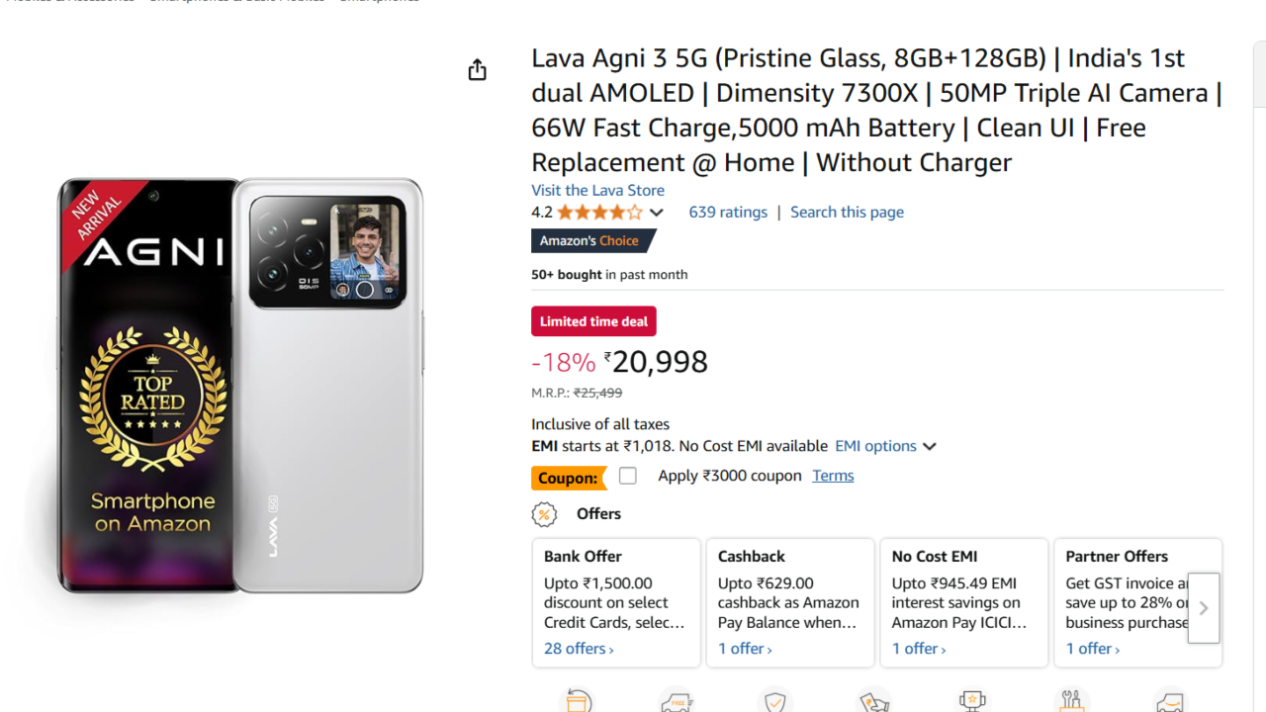Expand the star rating popover arrow
The image size is (1266, 712).
pyautogui.click(x=656, y=213)
